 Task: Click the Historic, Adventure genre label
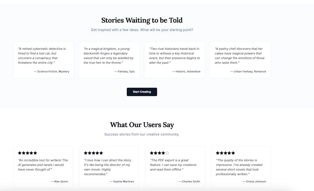coord(186,72)
